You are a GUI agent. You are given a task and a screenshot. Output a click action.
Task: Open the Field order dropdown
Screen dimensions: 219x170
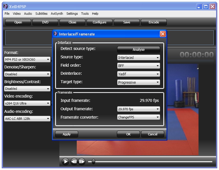click(x=138, y=66)
